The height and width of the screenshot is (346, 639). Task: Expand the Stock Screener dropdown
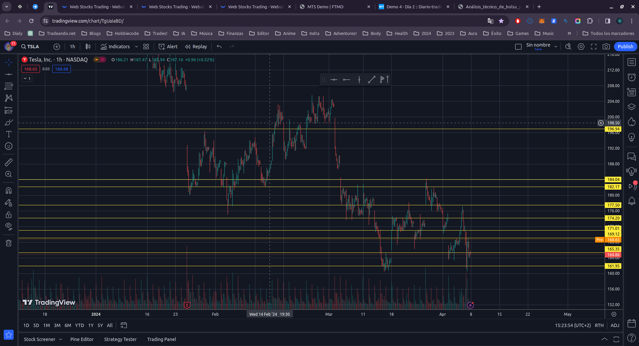coord(61,339)
